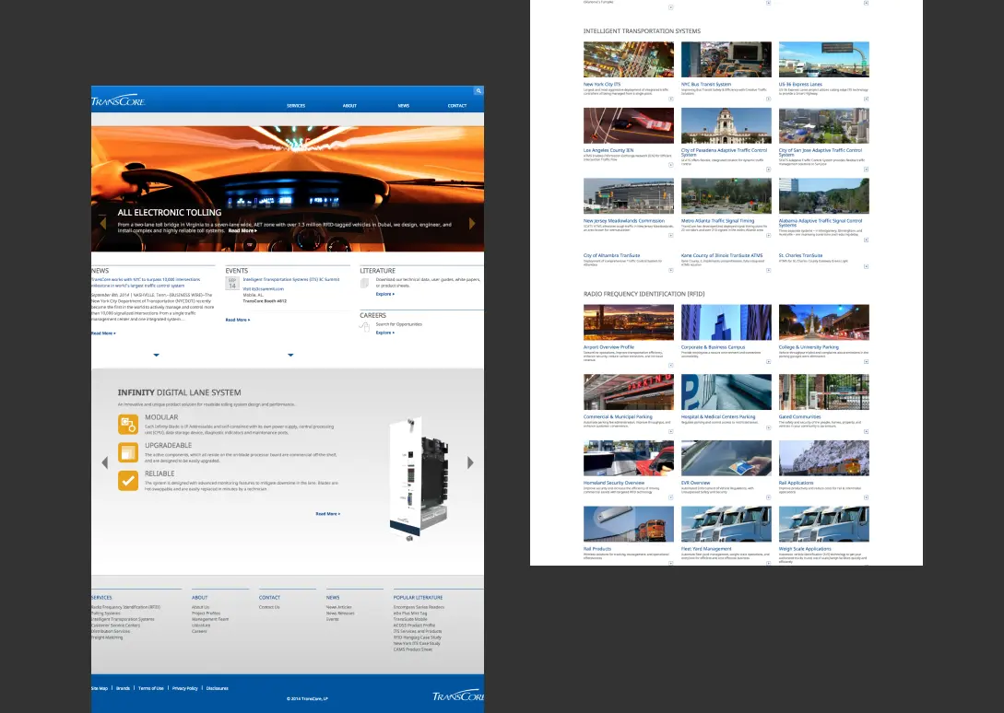Click plus icon under NYC Bus Transit System
This screenshot has width=1004, height=713.
pyautogui.click(x=768, y=99)
